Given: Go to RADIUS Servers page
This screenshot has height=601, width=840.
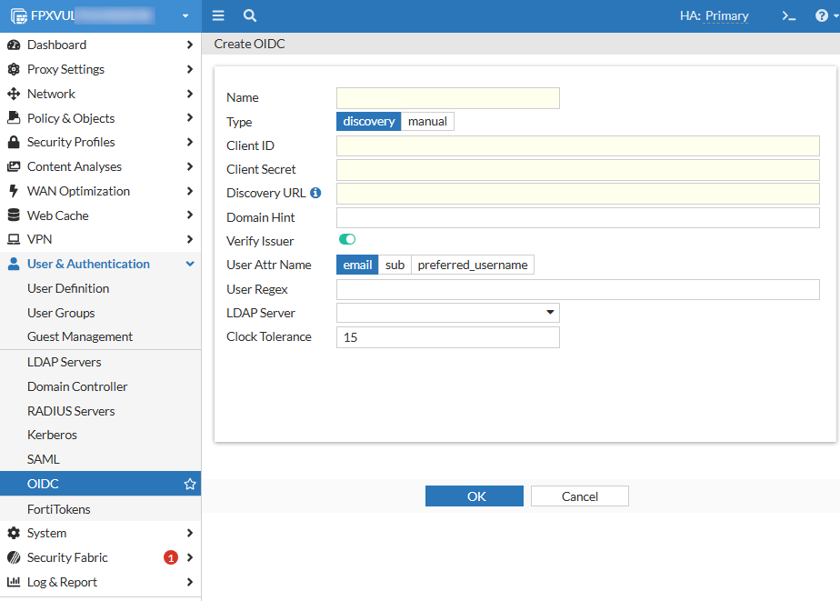Looking at the screenshot, I should (x=71, y=411).
